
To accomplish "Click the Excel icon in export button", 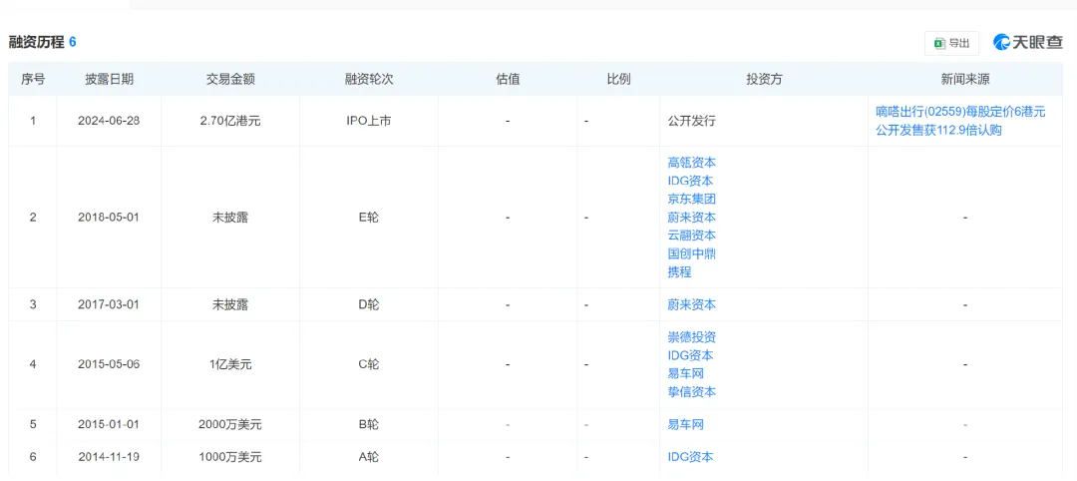I will tap(939, 43).
